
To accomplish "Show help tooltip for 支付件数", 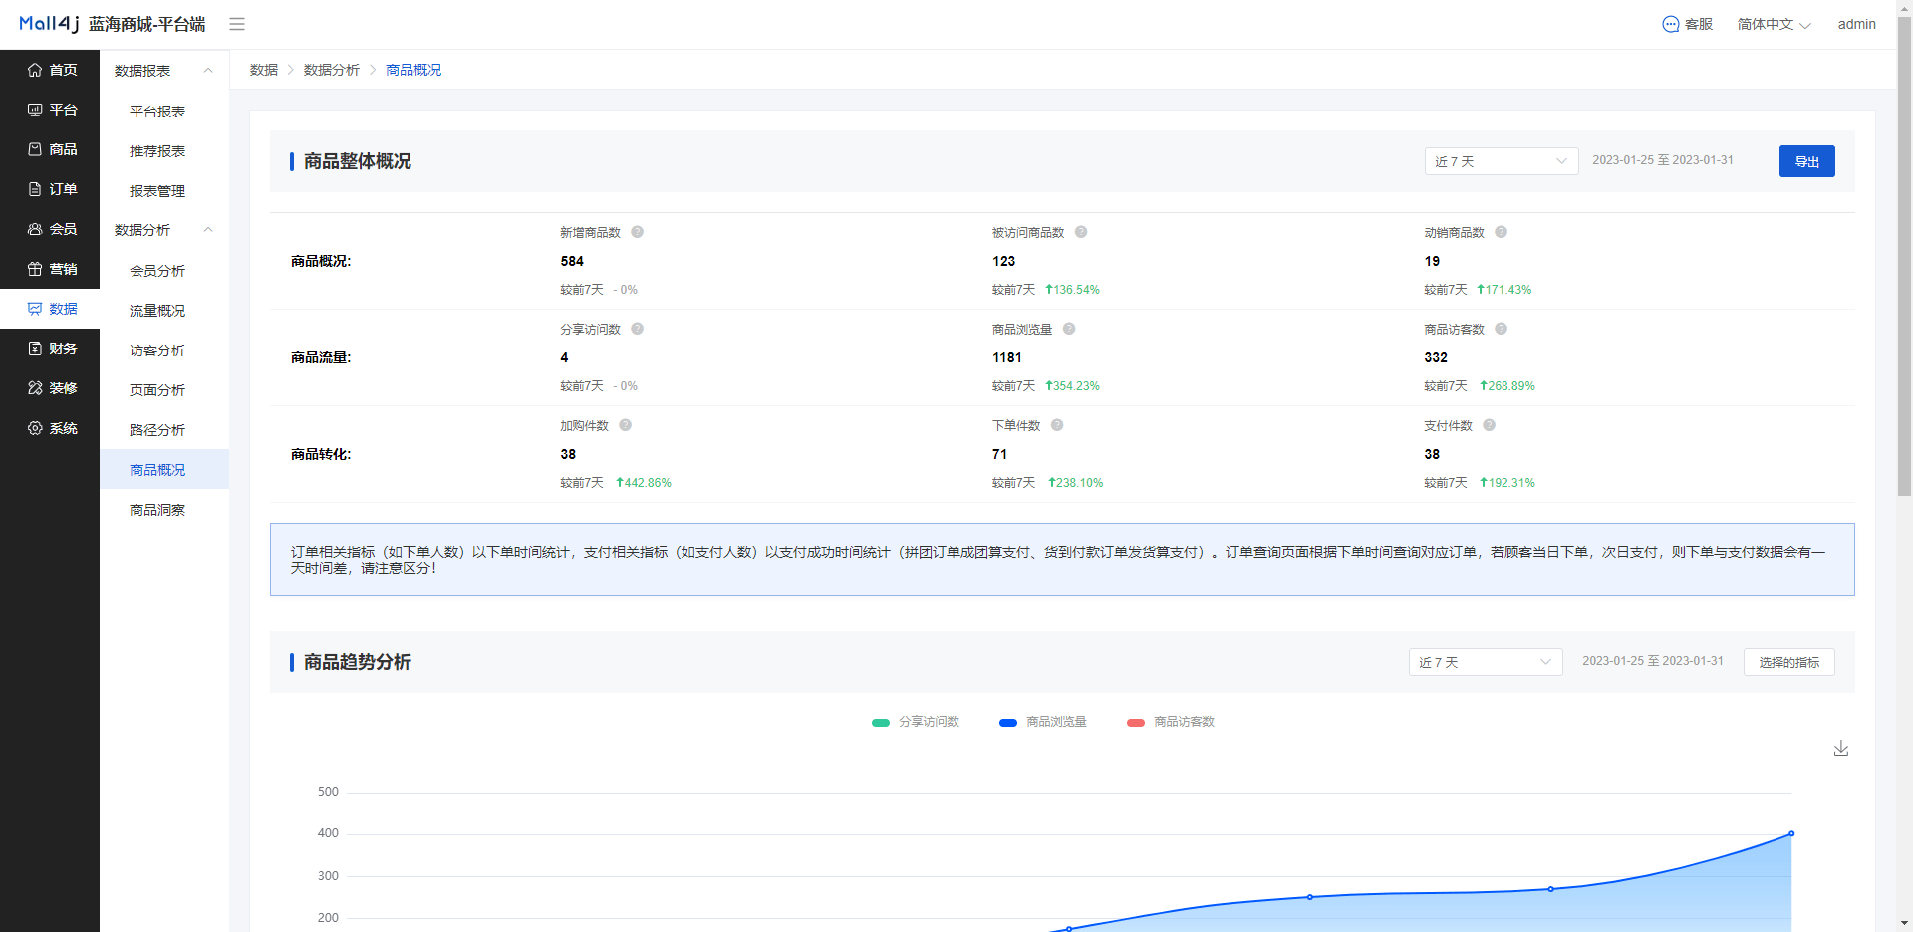I will click(x=1489, y=425).
